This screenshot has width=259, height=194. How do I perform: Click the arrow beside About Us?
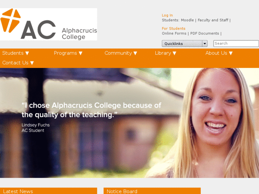231,53
